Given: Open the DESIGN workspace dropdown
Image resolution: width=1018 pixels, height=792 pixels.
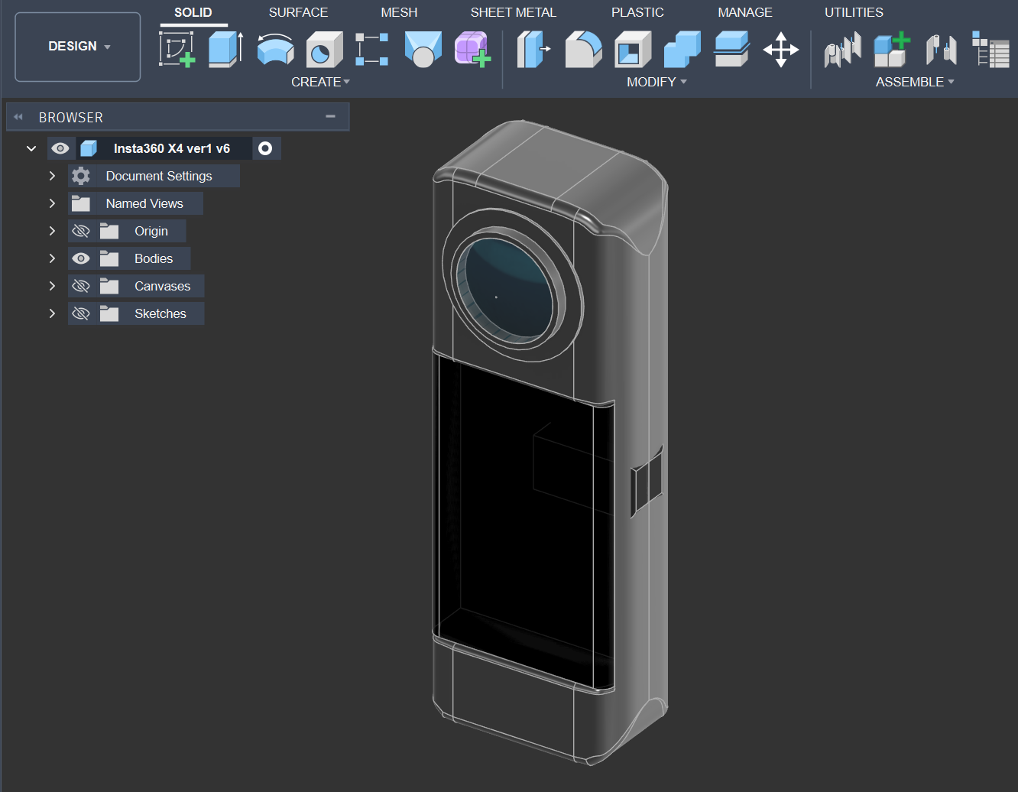Looking at the screenshot, I should click(x=78, y=47).
